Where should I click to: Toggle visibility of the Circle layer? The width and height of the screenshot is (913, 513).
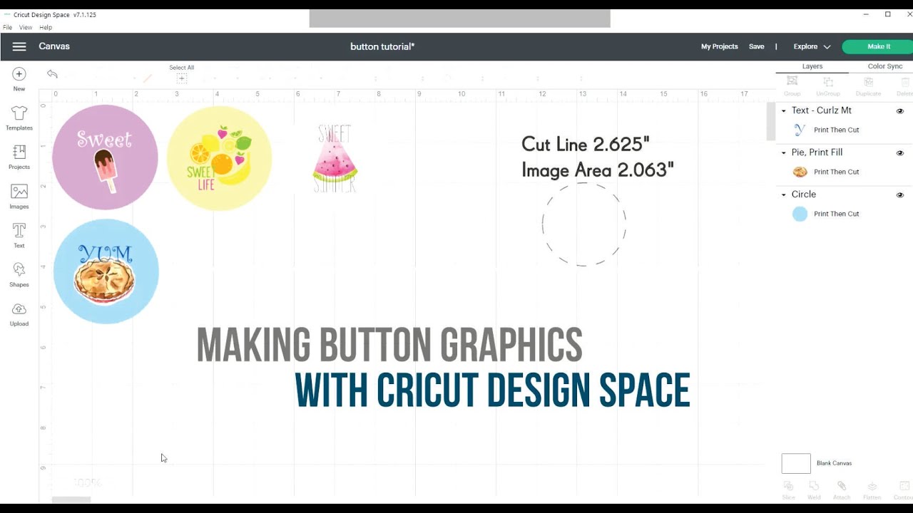(x=900, y=195)
